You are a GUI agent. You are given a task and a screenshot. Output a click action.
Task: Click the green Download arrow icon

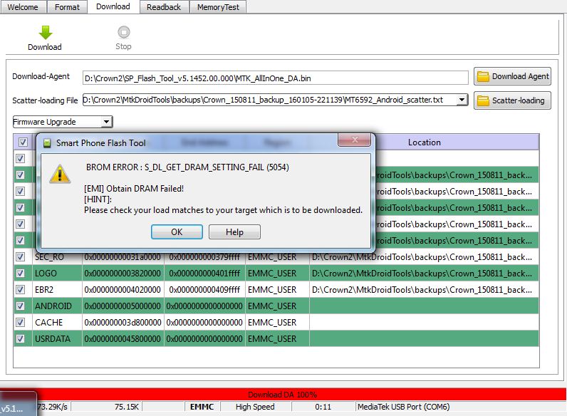click(x=45, y=33)
